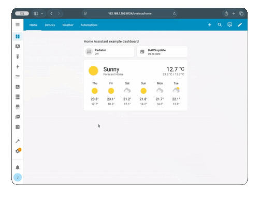The width and height of the screenshot is (259, 200).
Task: Switch to the Weather tab
Action: tap(68, 25)
